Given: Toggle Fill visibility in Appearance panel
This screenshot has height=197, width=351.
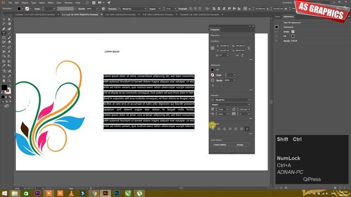Looking at the screenshot, I should 276,36.
